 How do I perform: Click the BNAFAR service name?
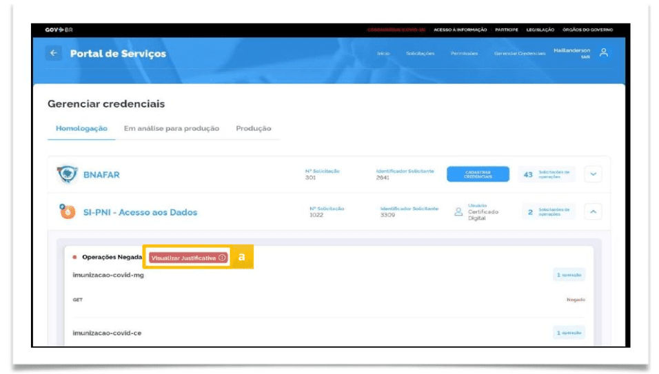tap(101, 175)
